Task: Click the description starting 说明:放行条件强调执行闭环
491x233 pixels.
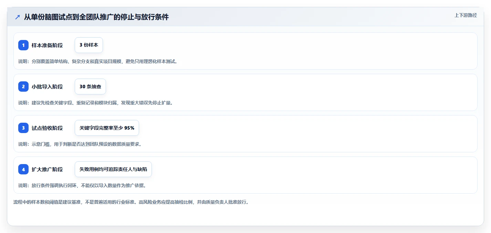Action: 83,185
